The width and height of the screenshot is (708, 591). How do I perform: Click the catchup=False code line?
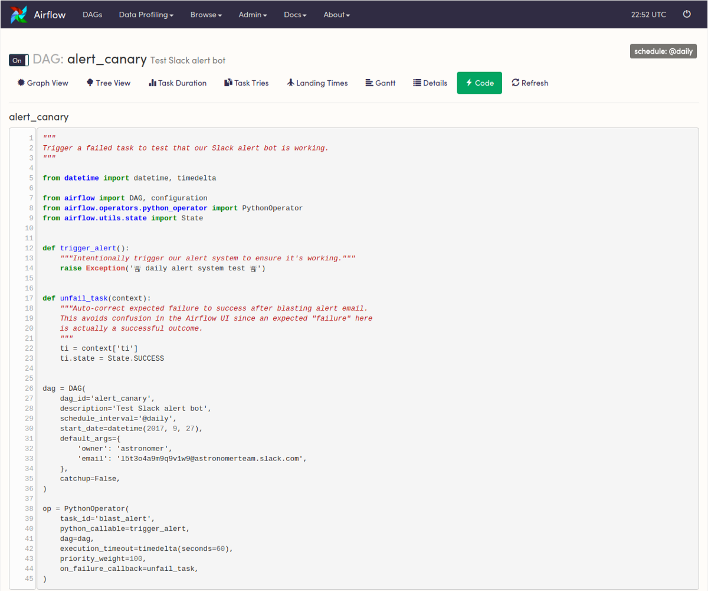[x=90, y=479]
